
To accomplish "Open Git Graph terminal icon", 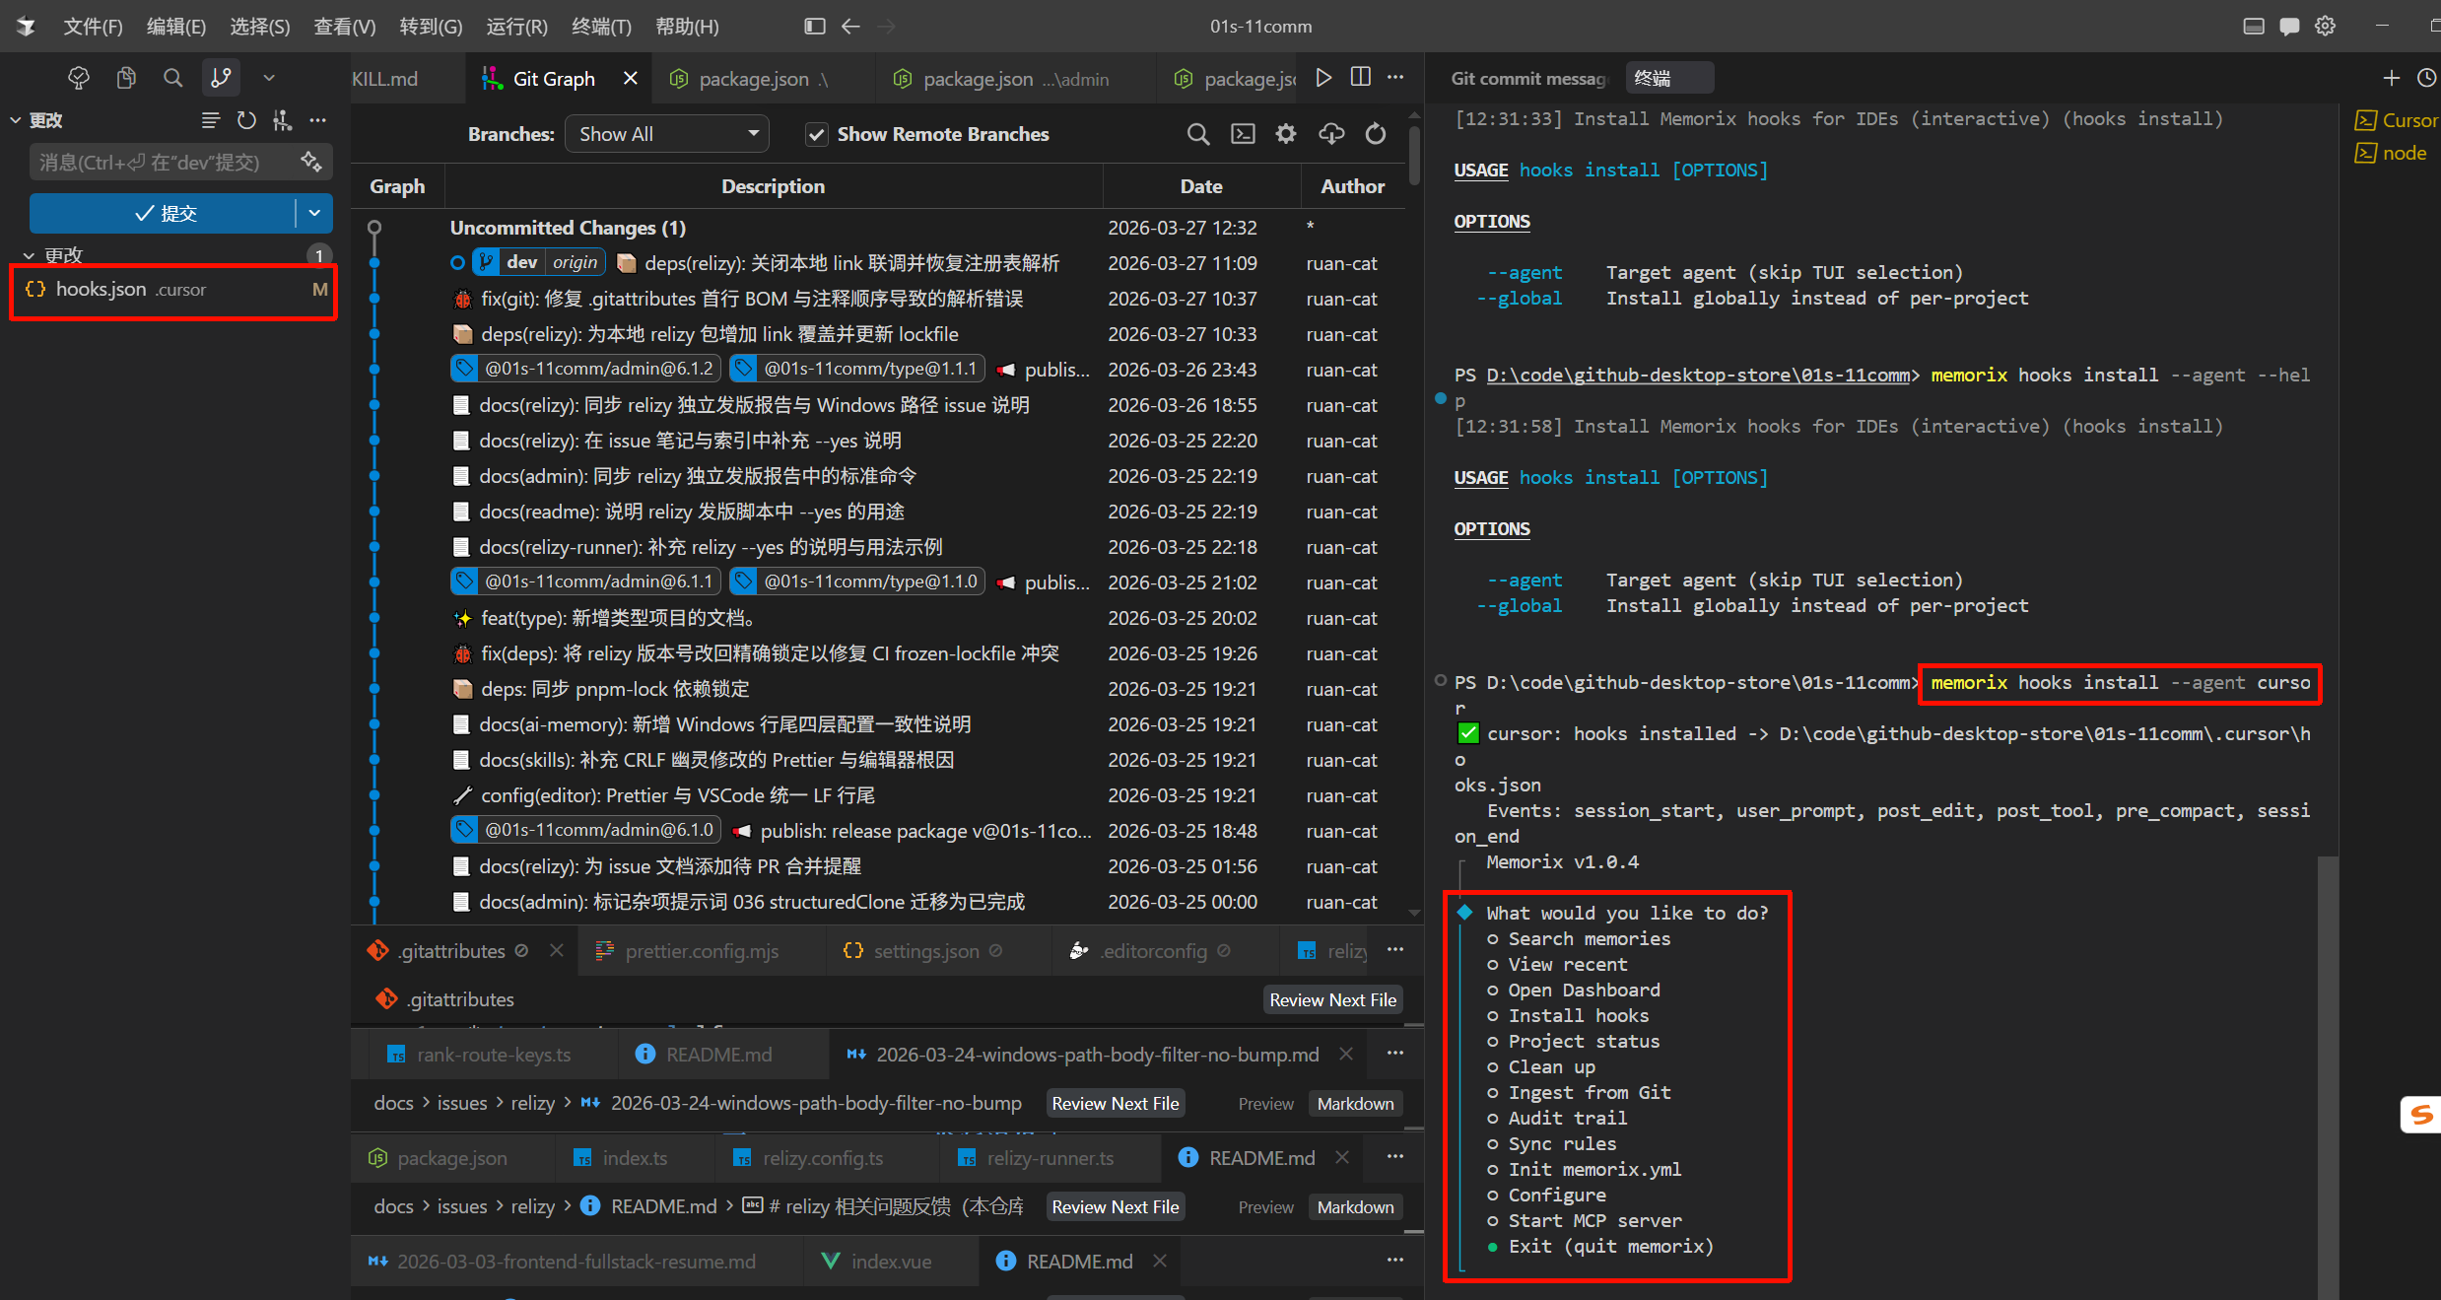I will coord(1243,134).
